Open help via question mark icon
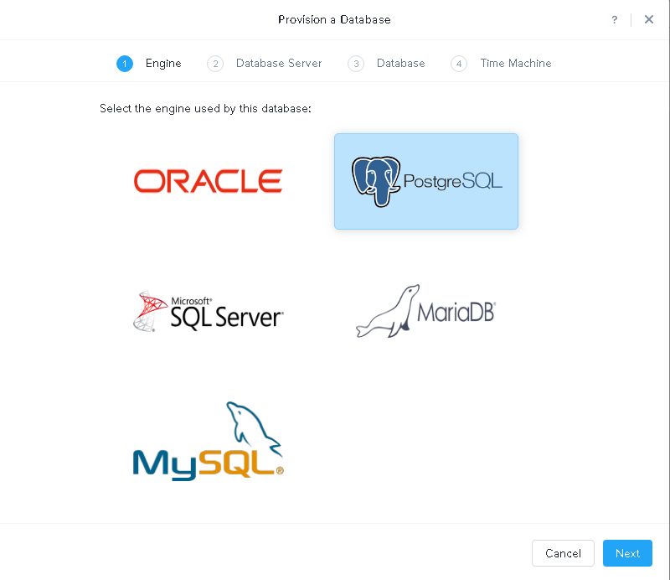The width and height of the screenshot is (670, 580). 615,19
